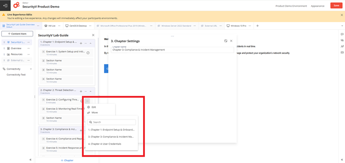The image size is (345, 163).
Task: Add a new tab with plus icon
Action: click(x=257, y=26)
